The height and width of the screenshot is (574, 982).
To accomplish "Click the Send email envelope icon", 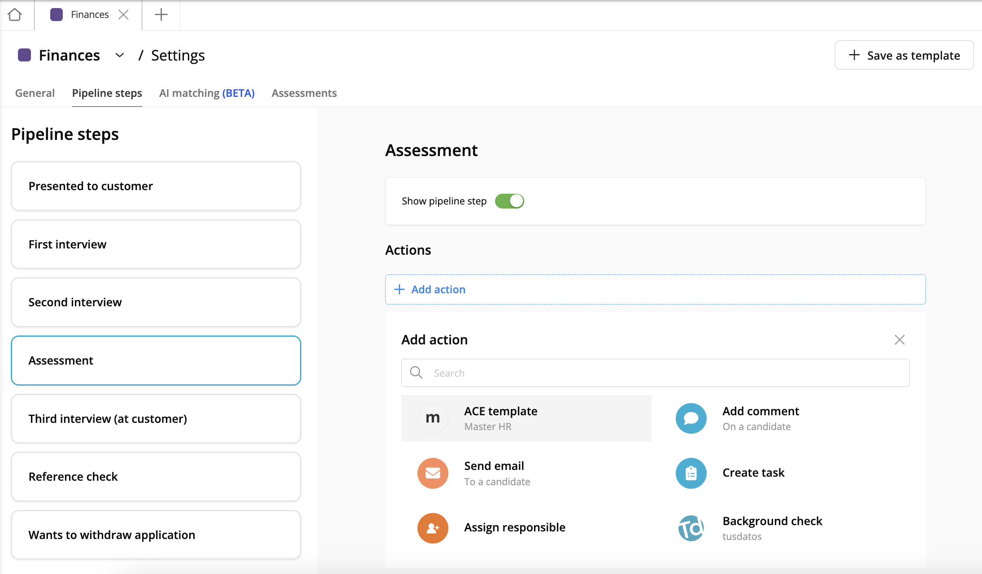I will (x=433, y=473).
